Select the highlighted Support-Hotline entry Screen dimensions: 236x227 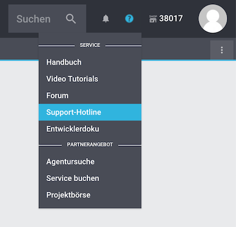coord(90,112)
